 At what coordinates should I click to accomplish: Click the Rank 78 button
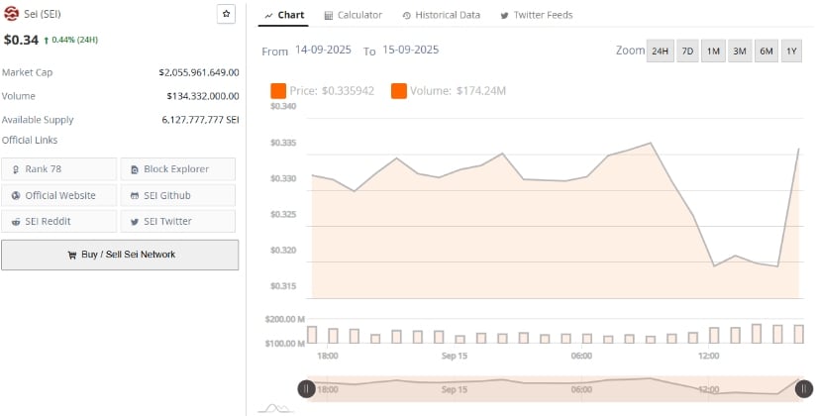pyautogui.click(x=58, y=169)
